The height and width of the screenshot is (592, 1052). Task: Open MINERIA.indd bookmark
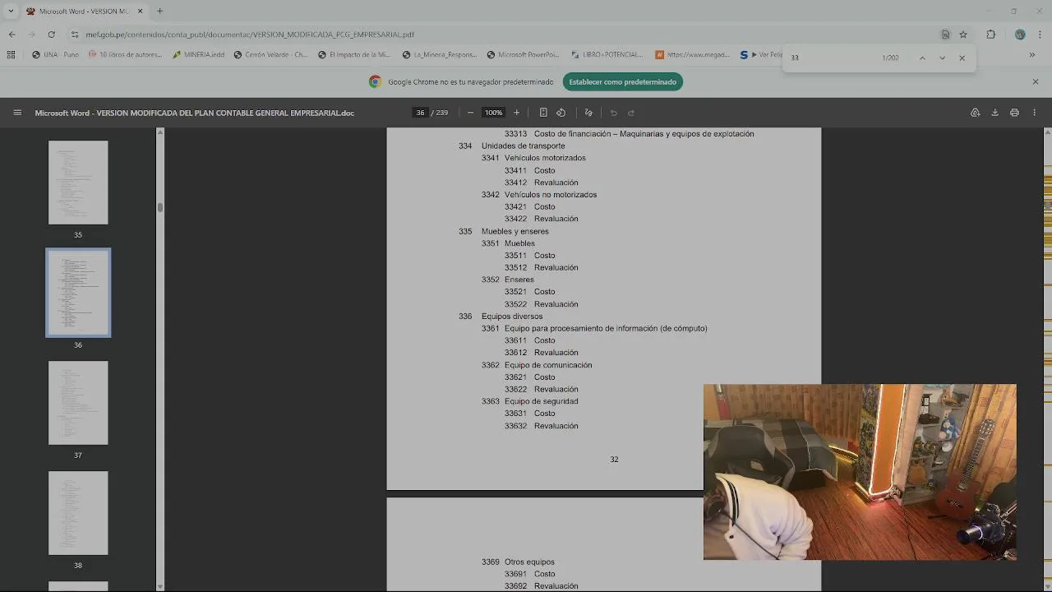tap(198, 55)
